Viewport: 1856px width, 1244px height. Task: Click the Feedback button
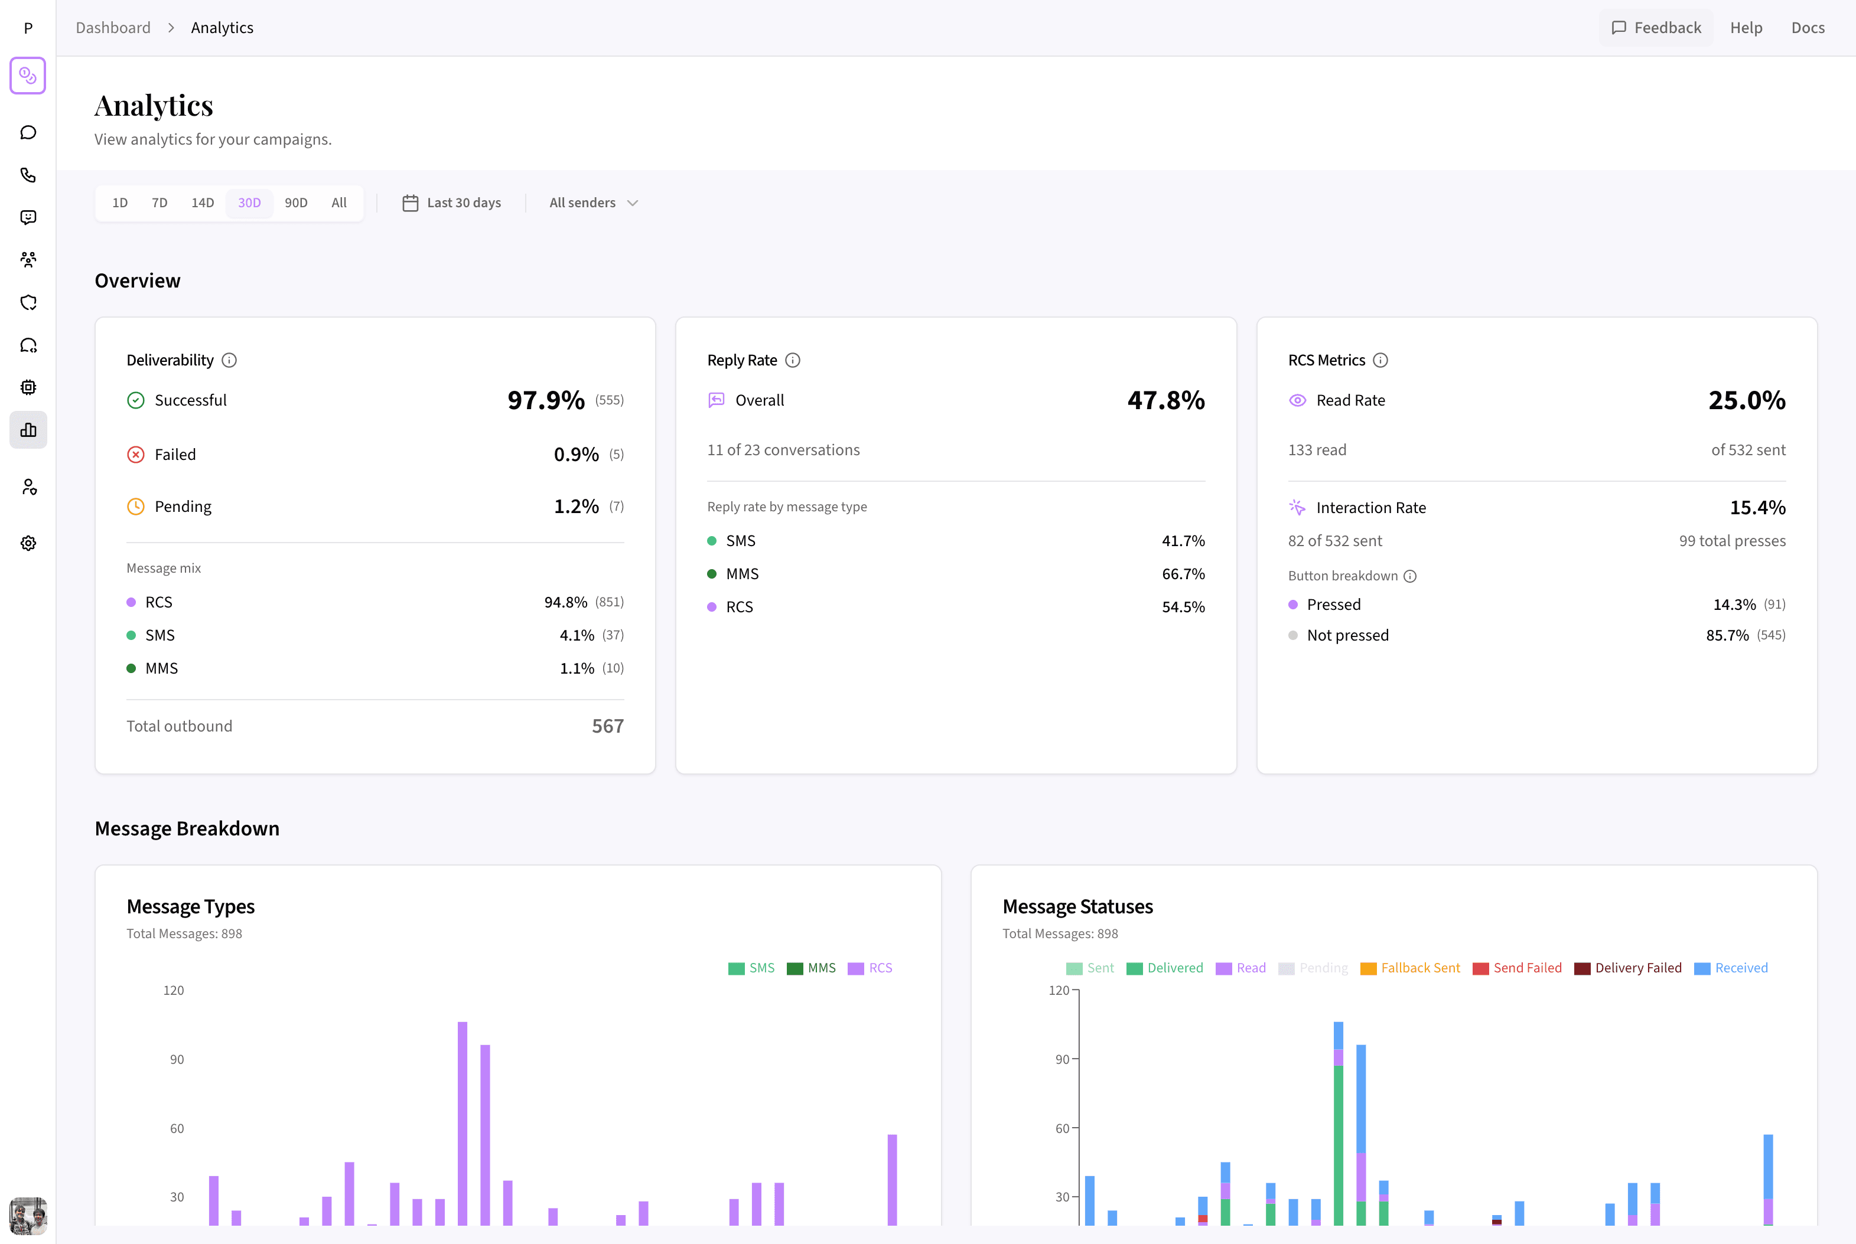coord(1656,27)
